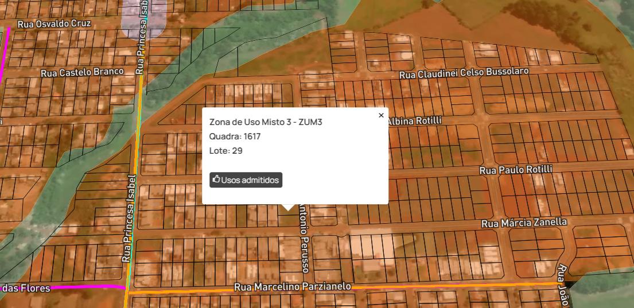The width and height of the screenshot is (634, 308).
Task: Click the Albina Rotilli street label
Action: point(415,120)
